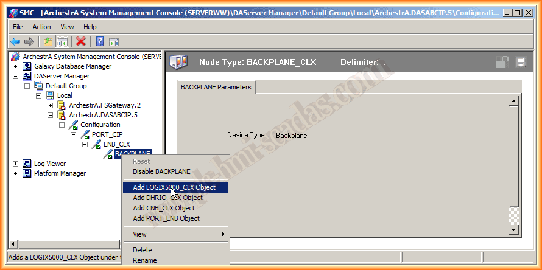Click the save diskette icon in header
Viewport: 542px width, 270px height.
coord(520,62)
